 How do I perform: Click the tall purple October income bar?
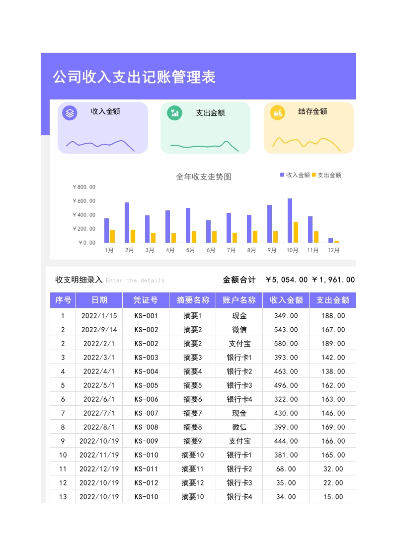pos(290,220)
